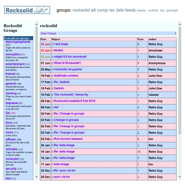Open the 'comp' groups menu

pyautogui.click(x=102, y=10)
